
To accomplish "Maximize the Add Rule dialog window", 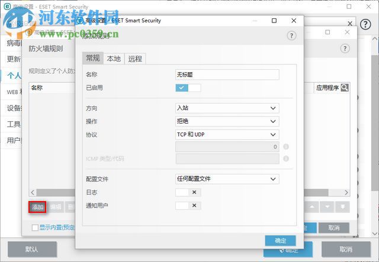I will [274, 21].
